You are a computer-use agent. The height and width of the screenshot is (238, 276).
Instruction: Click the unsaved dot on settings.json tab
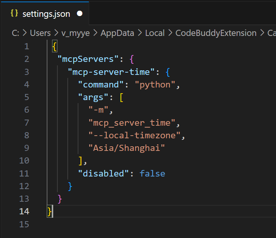point(80,14)
